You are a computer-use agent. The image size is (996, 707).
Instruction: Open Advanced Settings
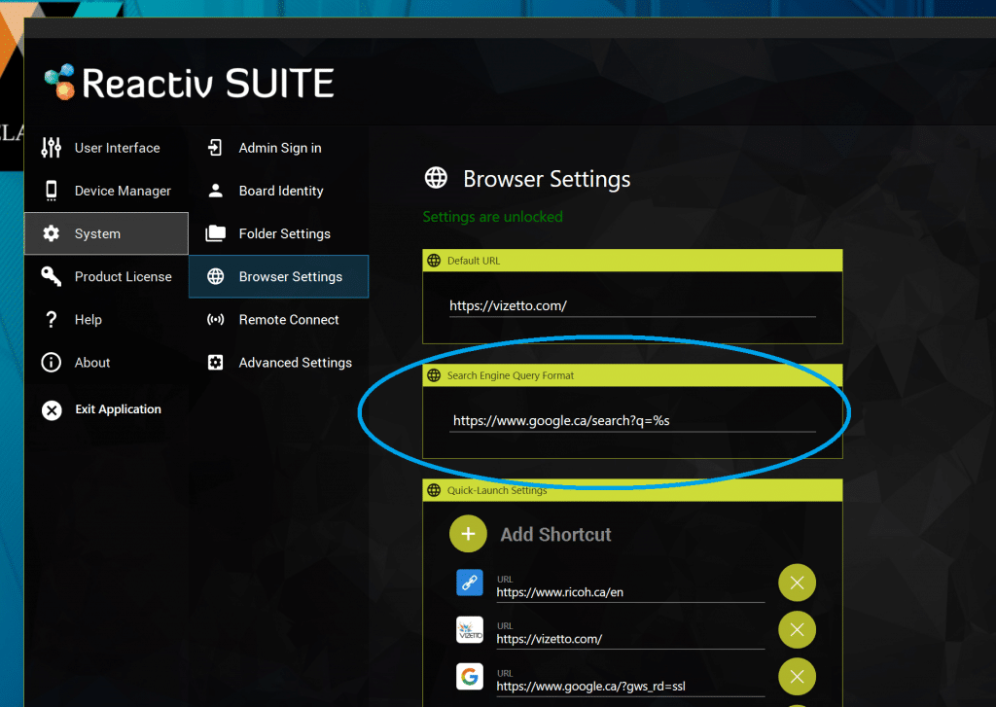pos(278,362)
